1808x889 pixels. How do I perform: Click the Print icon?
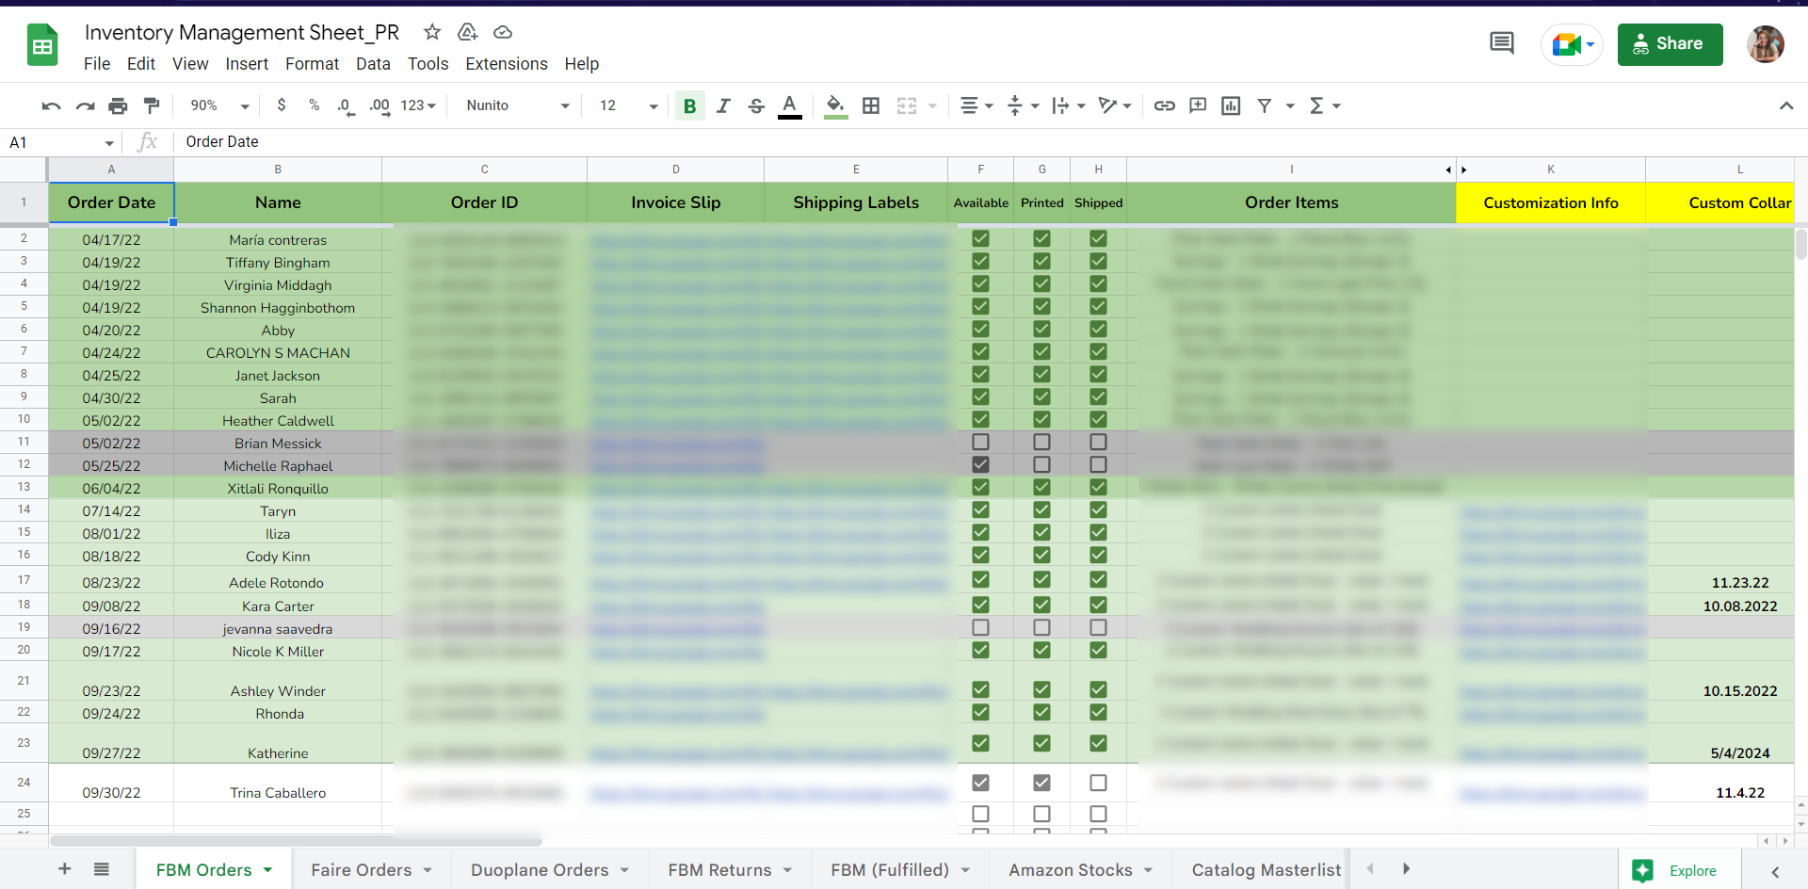[x=118, y=105]
